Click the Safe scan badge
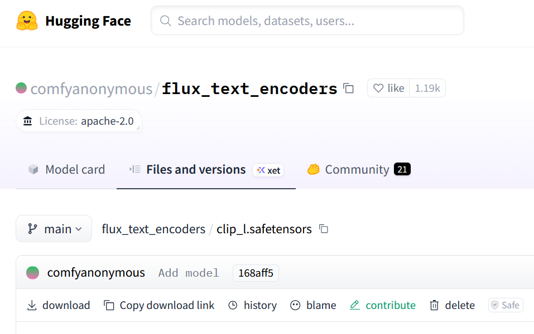 coord(505,305)
